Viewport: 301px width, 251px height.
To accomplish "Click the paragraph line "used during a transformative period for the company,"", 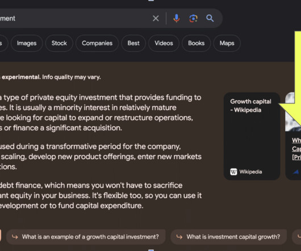I will [x=90, y=147].
